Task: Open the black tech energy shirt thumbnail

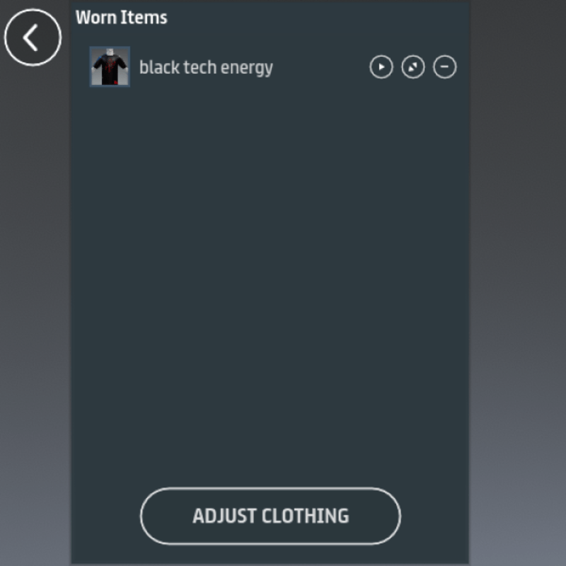Action: click(x=110, y=67)
